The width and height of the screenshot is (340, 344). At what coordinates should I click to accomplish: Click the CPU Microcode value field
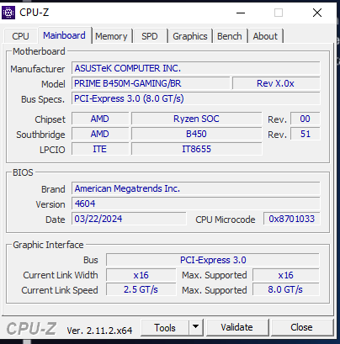point(292,219)
